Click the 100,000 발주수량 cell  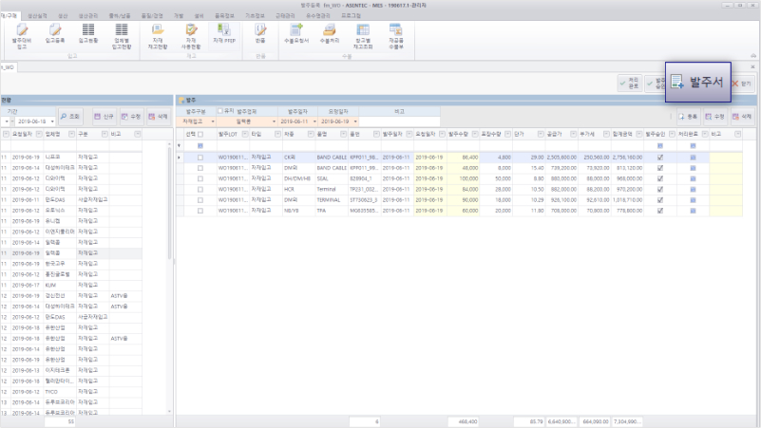click(463, 178)
